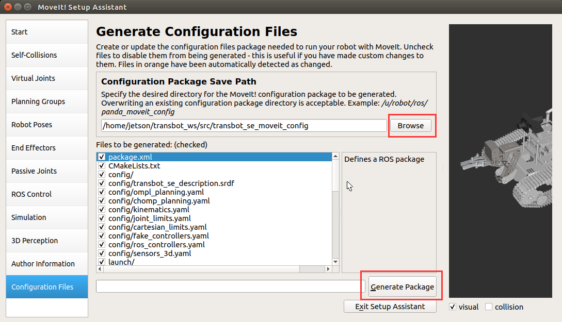
Task: Select config/kinematics.yaml file name
Action: [x=149, y=210]
